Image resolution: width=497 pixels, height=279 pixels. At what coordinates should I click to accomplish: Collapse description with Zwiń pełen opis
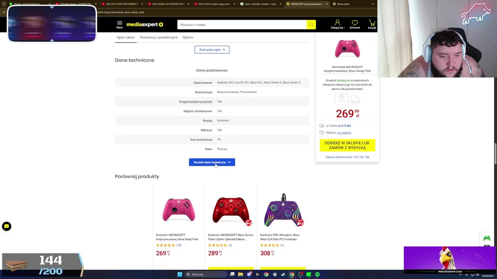coord(212,50)
